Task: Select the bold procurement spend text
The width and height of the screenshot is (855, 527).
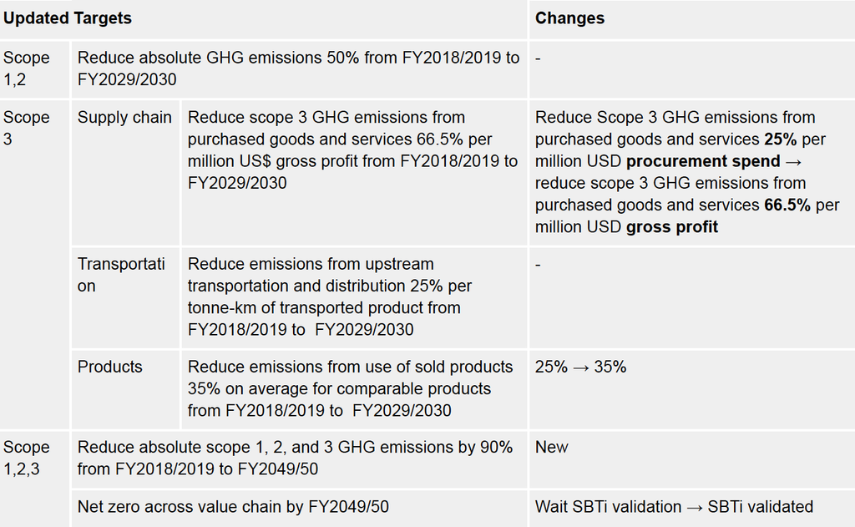Action: pos(703,161)
